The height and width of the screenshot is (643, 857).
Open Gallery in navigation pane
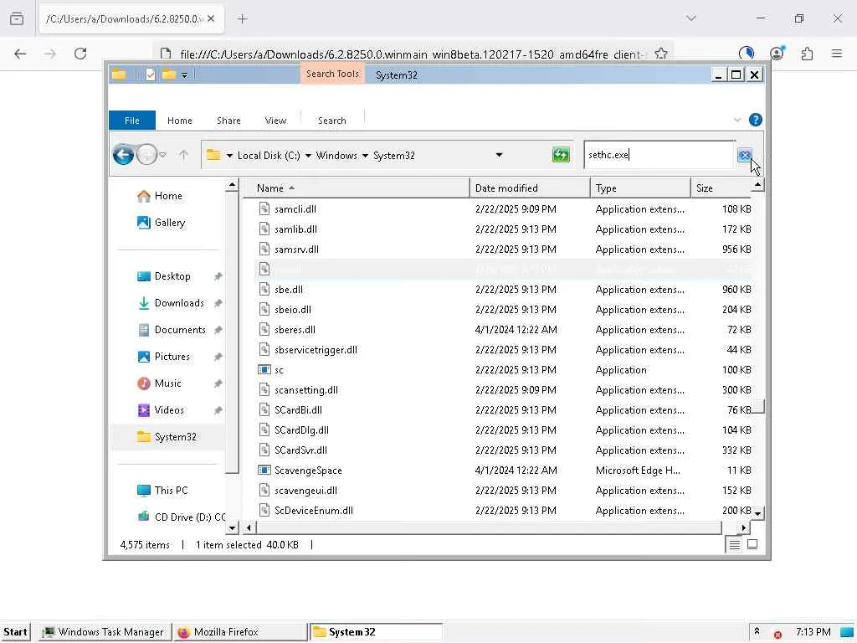click(x=169, y=223)
